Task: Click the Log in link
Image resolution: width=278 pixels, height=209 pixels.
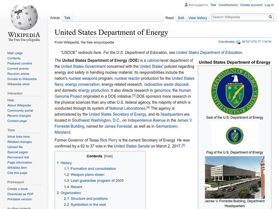Action: [269, 5]
